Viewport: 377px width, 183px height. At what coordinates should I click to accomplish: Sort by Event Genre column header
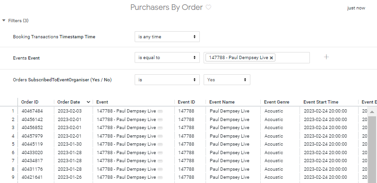[276, 102]
